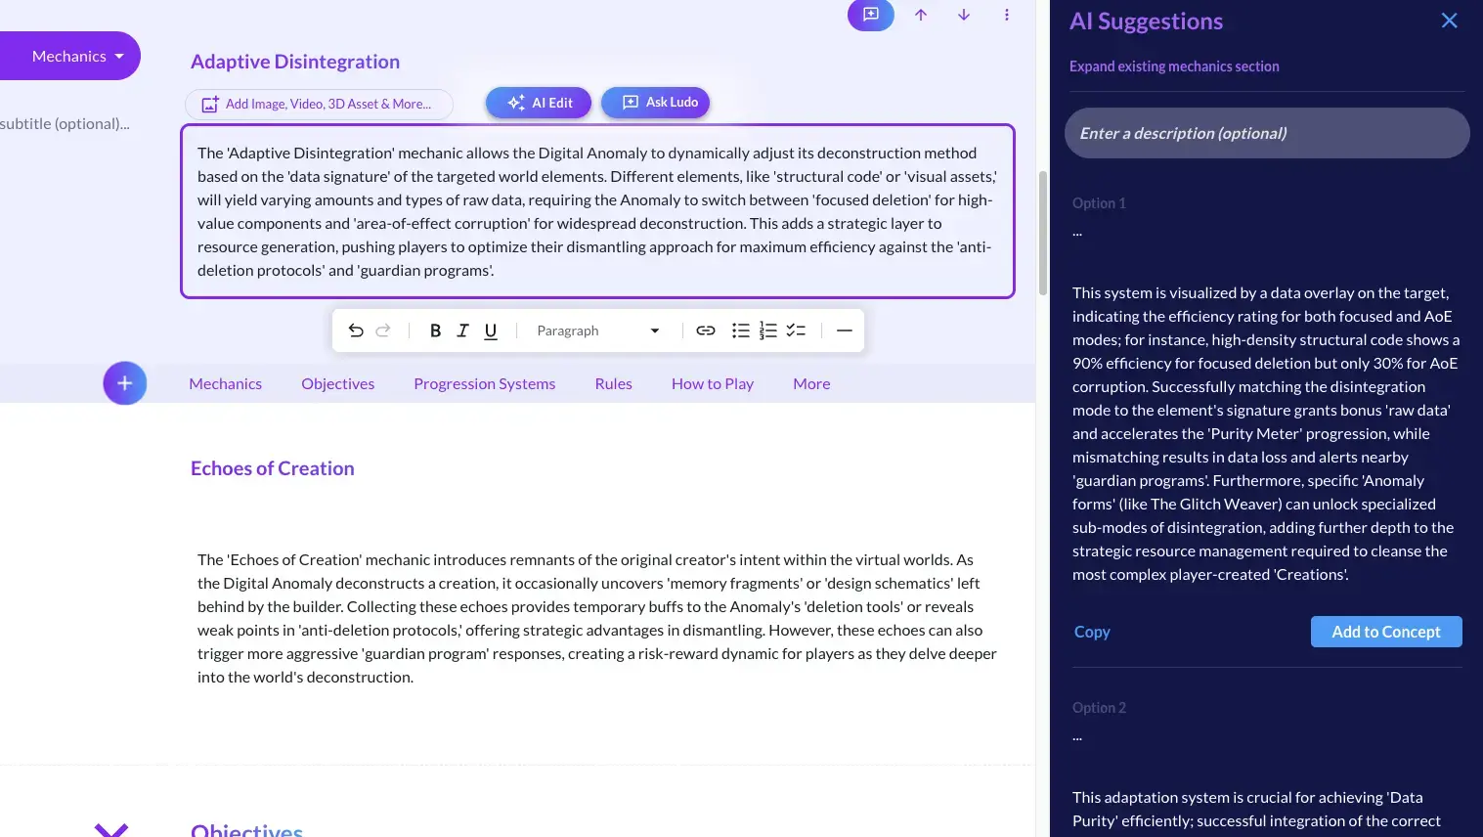Insert a hyperlink with the link icon

[705, 330]
